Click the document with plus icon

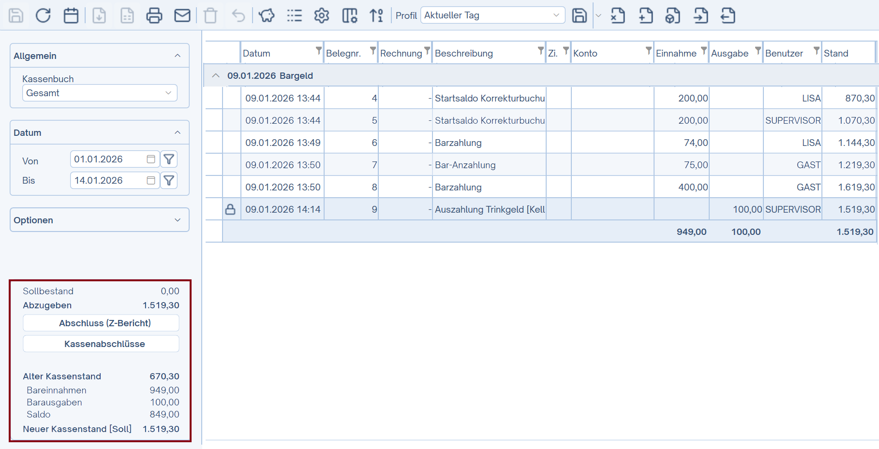(646, 15)
